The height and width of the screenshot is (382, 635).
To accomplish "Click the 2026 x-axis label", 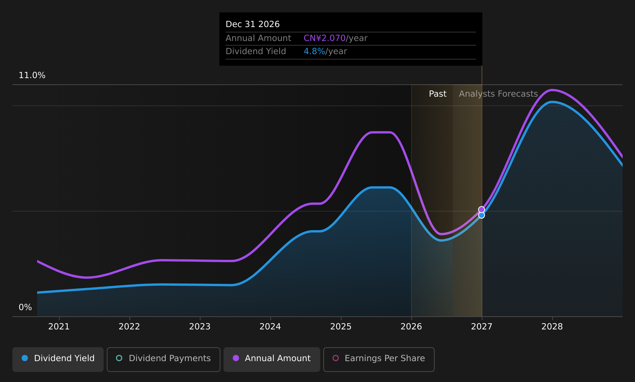I will pos(411,327).
